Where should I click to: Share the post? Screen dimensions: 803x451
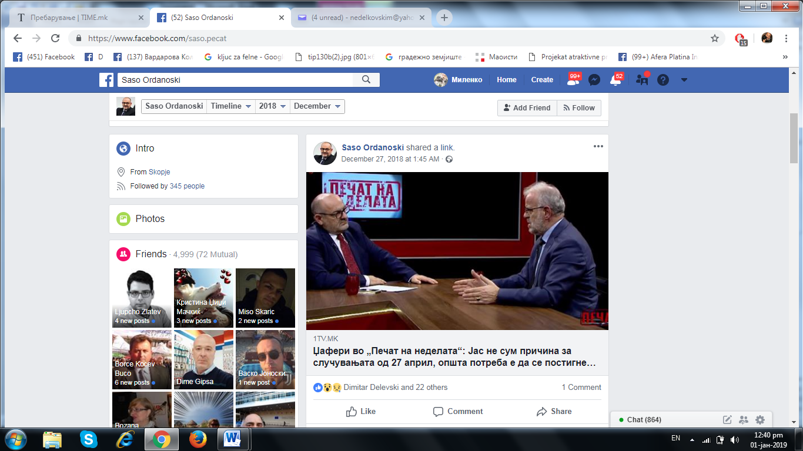click(x=554, y=411)
